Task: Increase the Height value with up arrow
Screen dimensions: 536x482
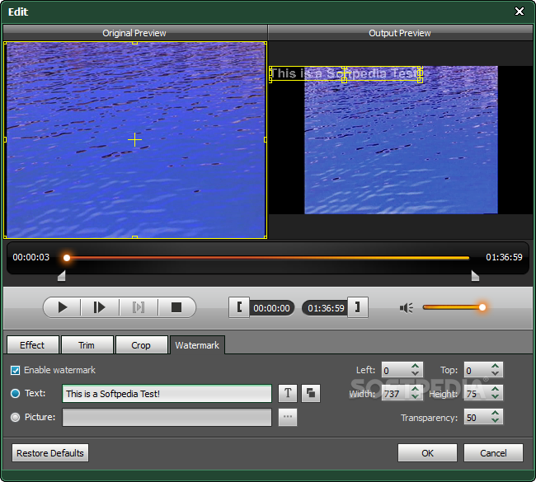Action: click(x=495, y=389)
